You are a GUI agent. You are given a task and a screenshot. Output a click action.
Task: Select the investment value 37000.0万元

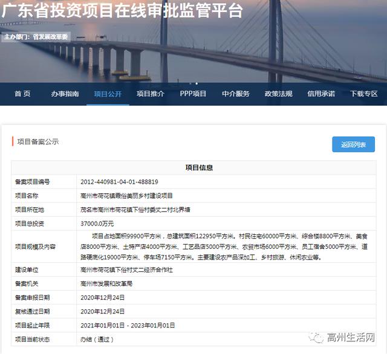coord(97,224)
